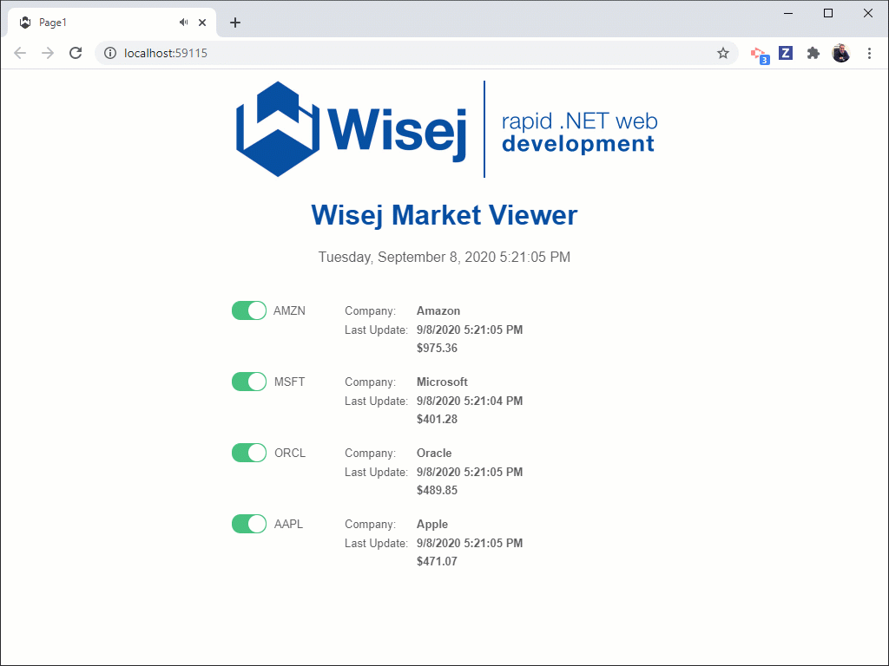
Task: Close the Page1 tab
Action: pos(202,23)
